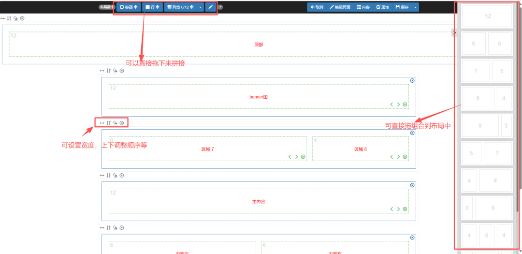
Task: Click the green right arrow in the 区域 8 column
Action: 398,157
